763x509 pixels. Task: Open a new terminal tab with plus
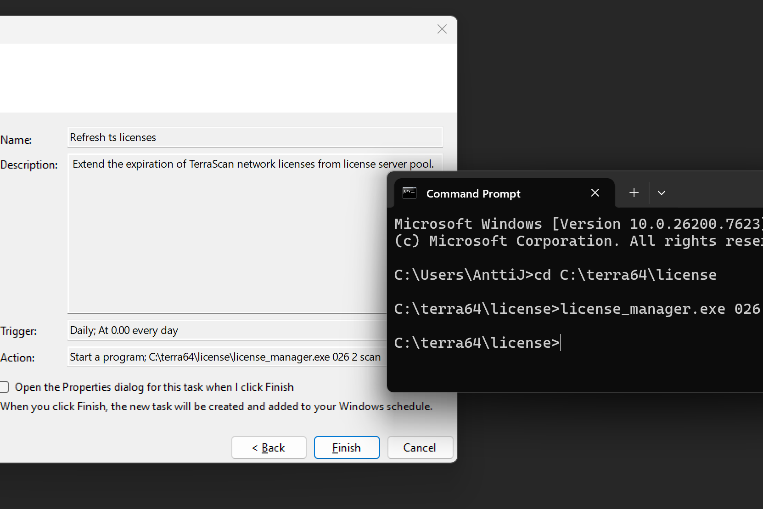point(634,193)
